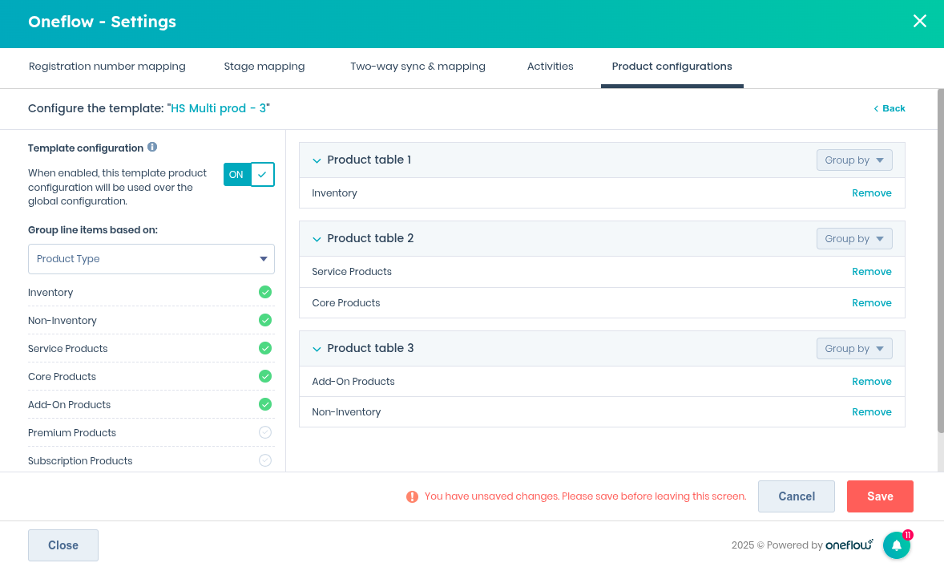The height and width of the screenshot is (567, 944).
Task: Remove Service Products from Product table 2
Action: coord(872,272)
